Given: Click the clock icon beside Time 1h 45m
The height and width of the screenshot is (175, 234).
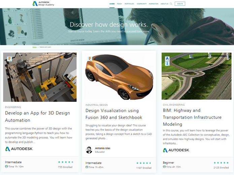Looking at the screenshot, I should [x=87, y=167].
